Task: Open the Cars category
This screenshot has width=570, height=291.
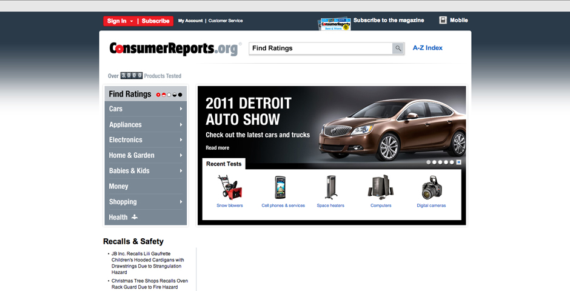Action: click(116, 109)
